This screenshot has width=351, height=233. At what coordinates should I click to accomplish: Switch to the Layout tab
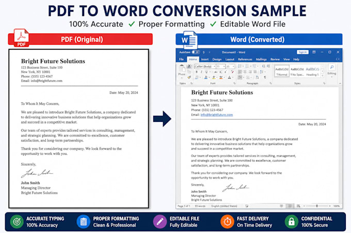tap(230, 59)
